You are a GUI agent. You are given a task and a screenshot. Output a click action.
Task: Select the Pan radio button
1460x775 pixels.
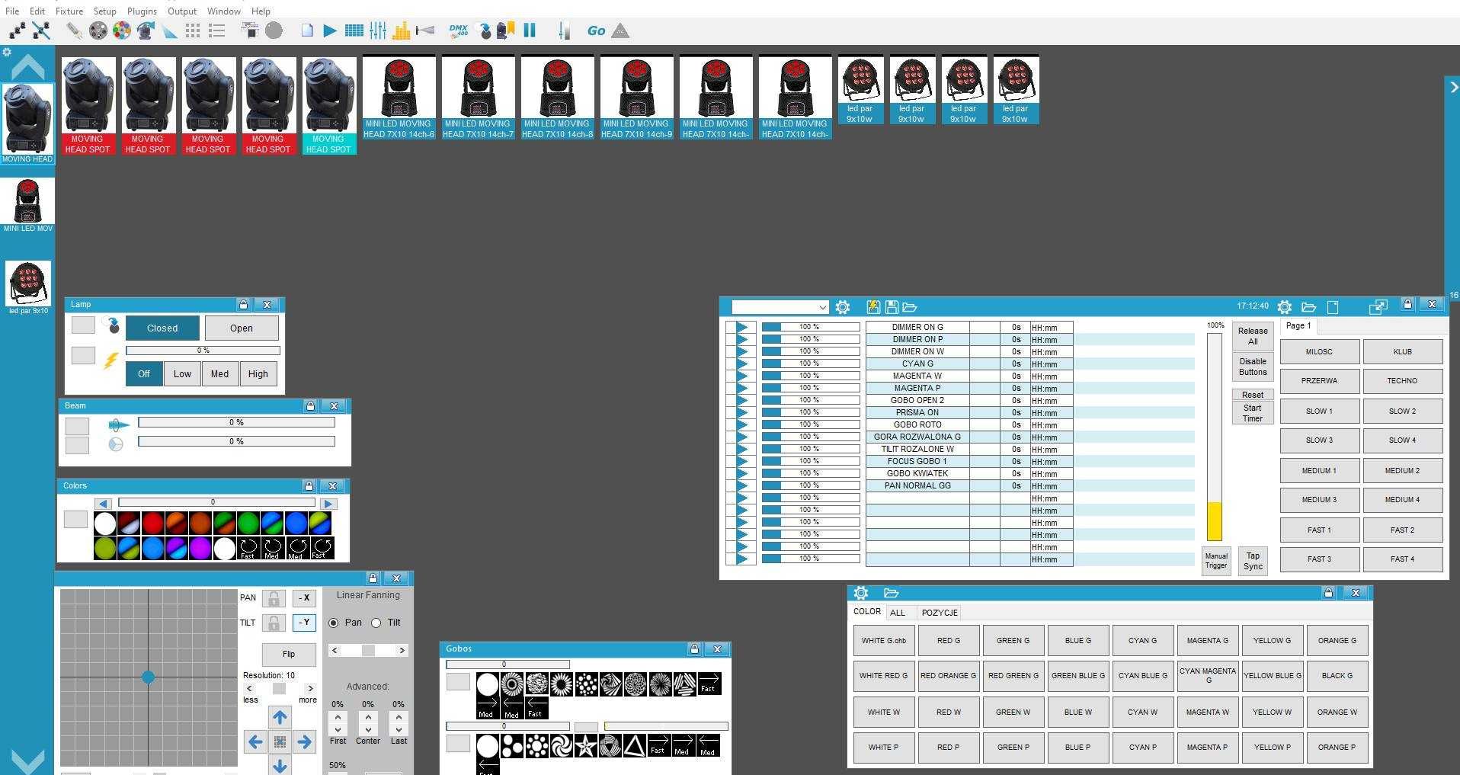(333, 623)
